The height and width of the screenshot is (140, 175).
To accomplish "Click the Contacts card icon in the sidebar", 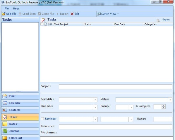I will coord(5,110).
